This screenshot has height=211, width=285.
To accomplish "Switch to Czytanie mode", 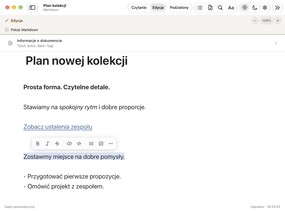I will [x=139, y=8].
